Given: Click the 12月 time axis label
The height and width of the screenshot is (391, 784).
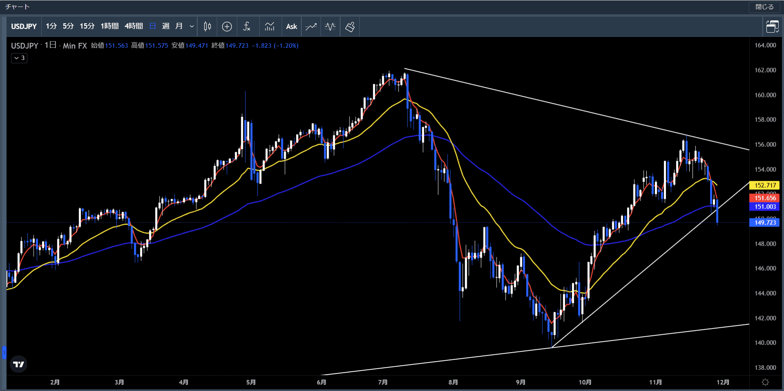Looking at the screenshot, I should point(723,382).
